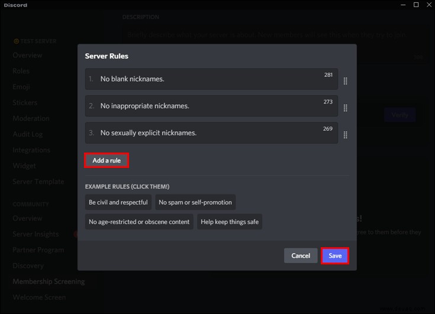The height and width of the screenshot is (314, 435).
Task: Add example rule 'No spam or self-promotion'
Action: pyautogui.click(x=195, y=202)
